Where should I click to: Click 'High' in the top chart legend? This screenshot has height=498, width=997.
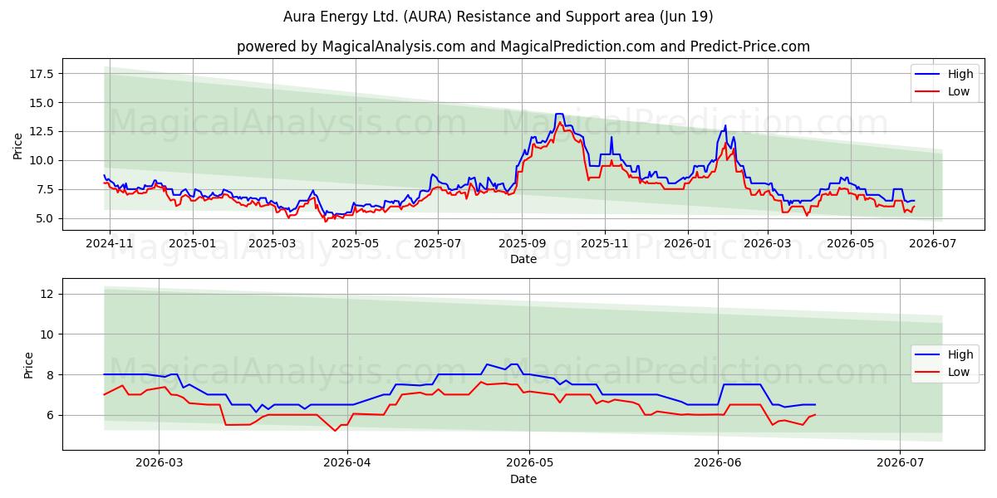(x=960, y=74)
